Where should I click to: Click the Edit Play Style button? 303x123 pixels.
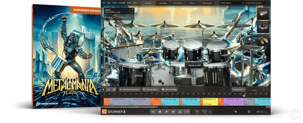point(169,89)
